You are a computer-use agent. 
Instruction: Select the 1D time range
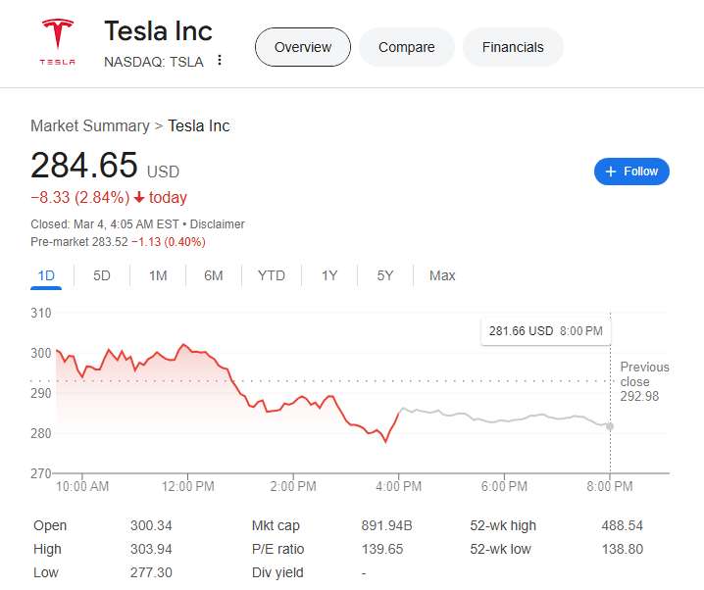(x=46, y=275)
